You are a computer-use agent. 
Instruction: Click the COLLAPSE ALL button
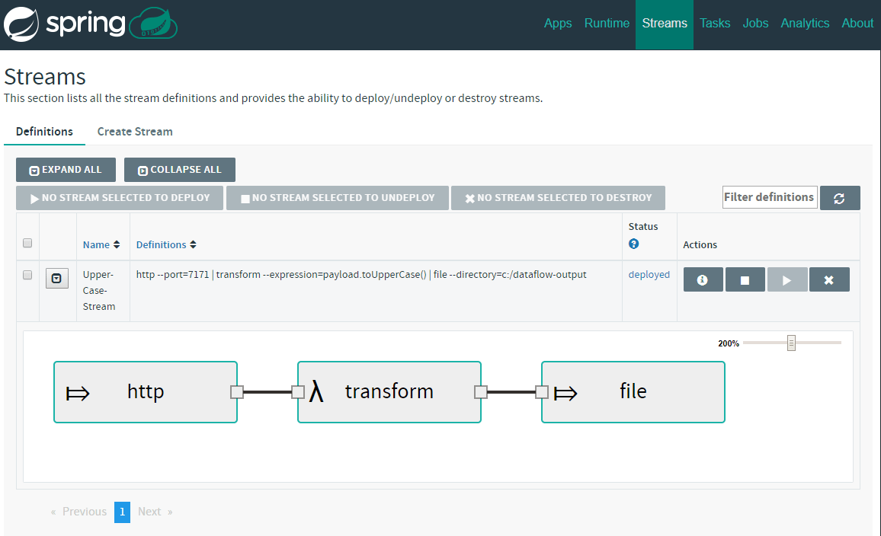click(x=179, y=169)
